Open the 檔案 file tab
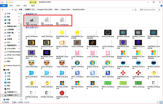163x104 pixels. tap(4, 6)
